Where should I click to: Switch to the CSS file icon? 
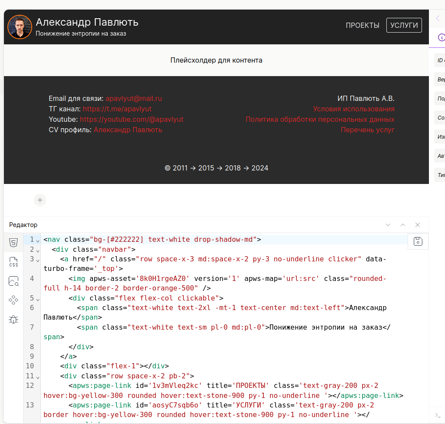[13, 262]
